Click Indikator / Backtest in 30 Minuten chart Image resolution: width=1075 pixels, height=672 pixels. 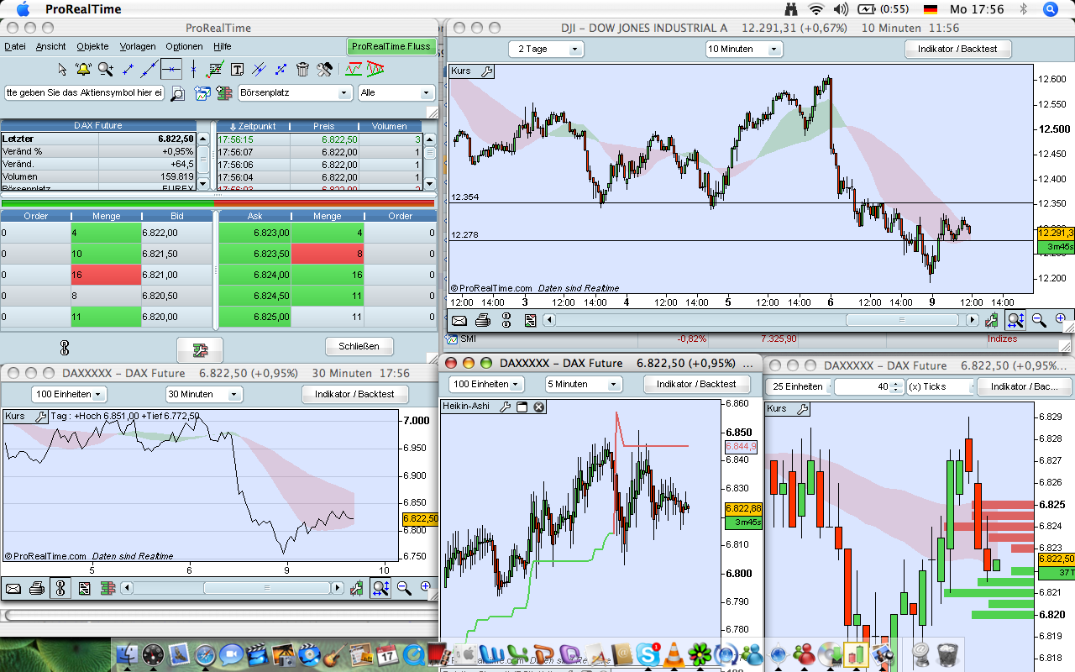pyautogui.click(x=356, y=394)
